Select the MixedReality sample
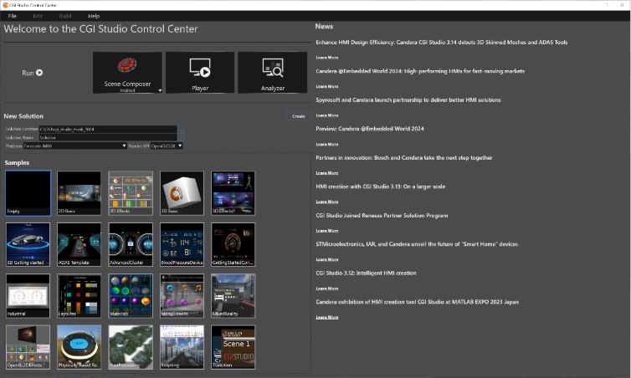 [x=233, y=296]
